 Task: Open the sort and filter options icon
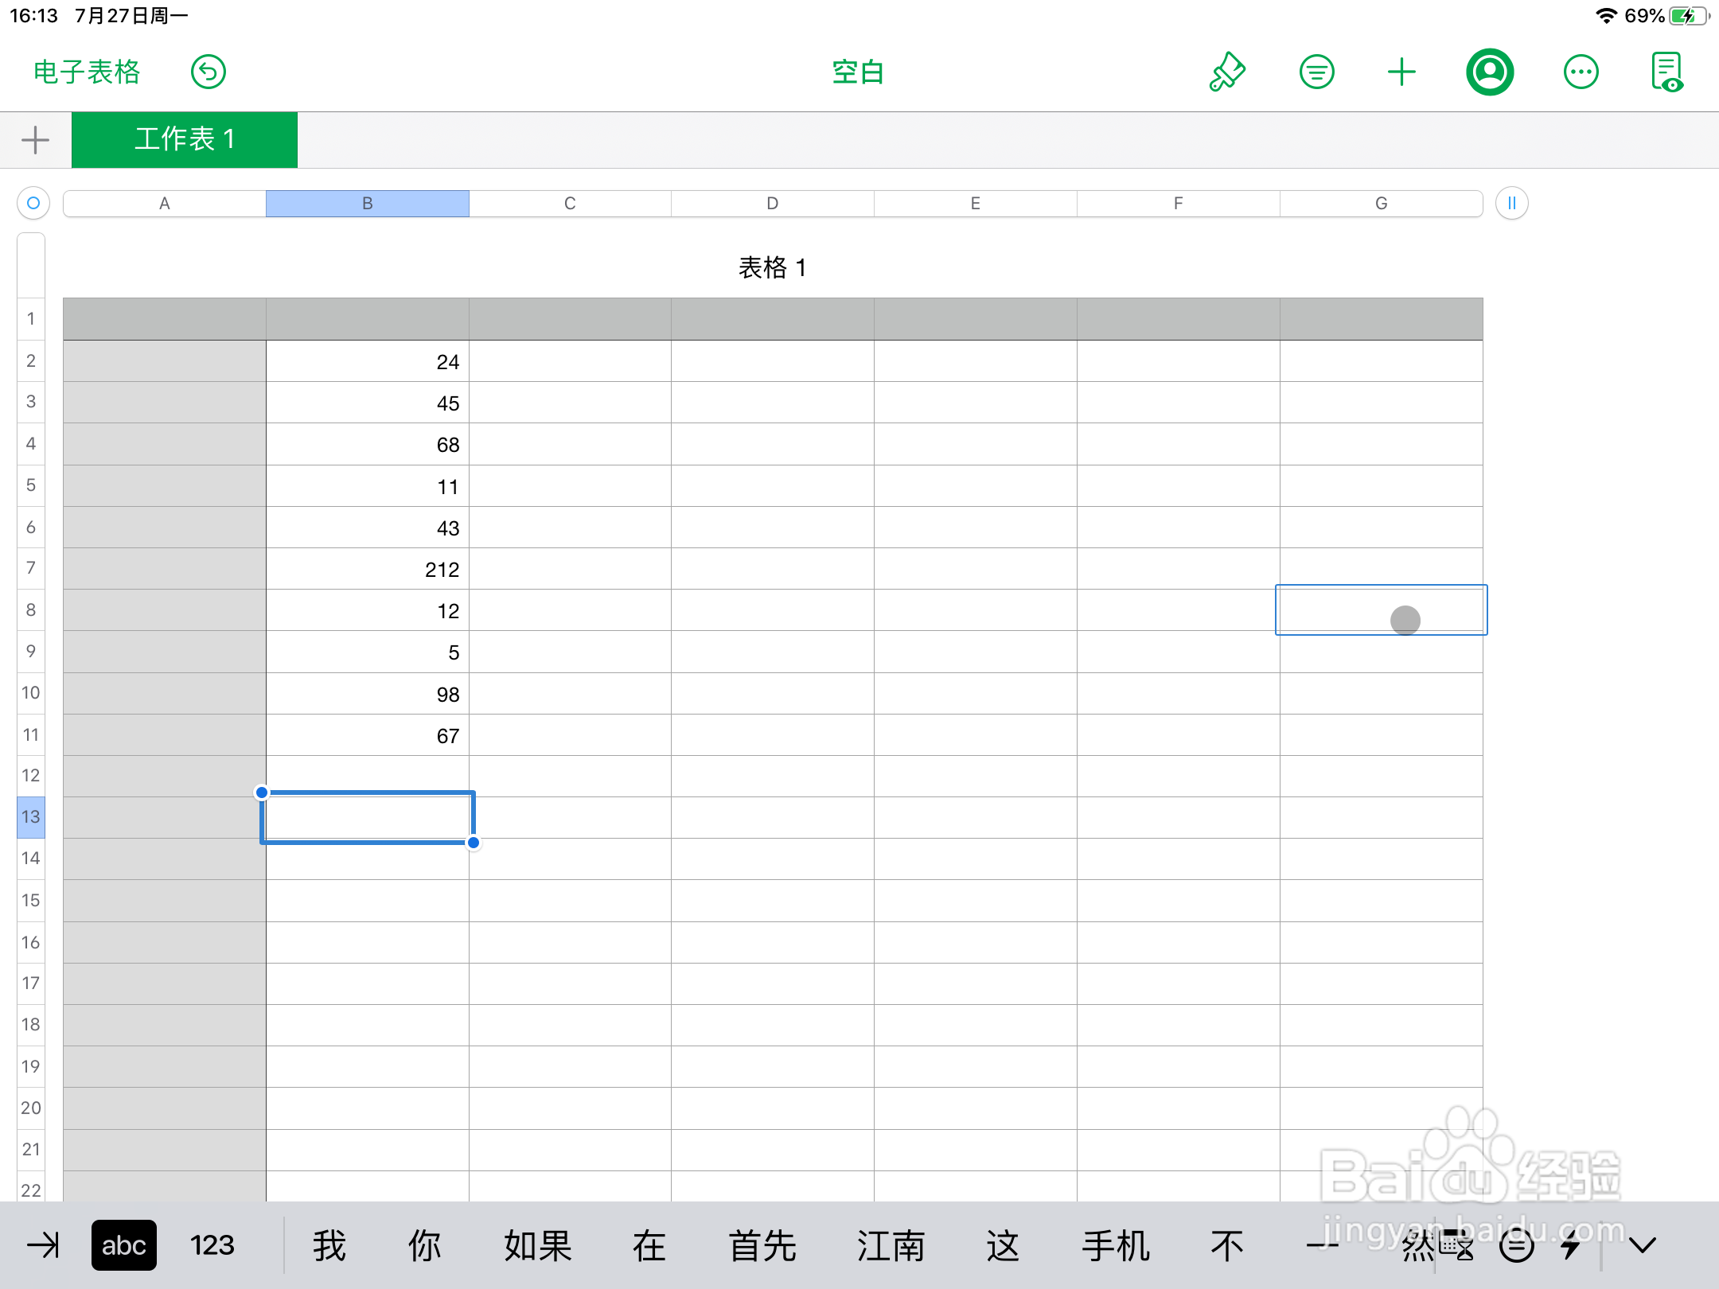(x=1316, y=72)
